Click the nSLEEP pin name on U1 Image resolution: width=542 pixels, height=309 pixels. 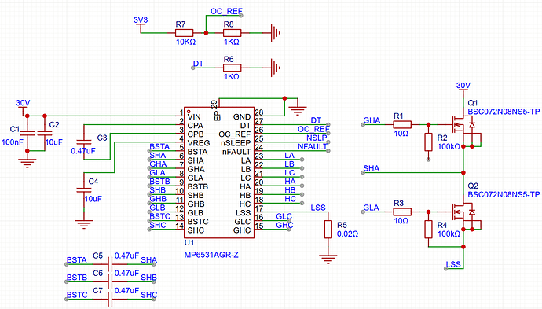(236, 143)
